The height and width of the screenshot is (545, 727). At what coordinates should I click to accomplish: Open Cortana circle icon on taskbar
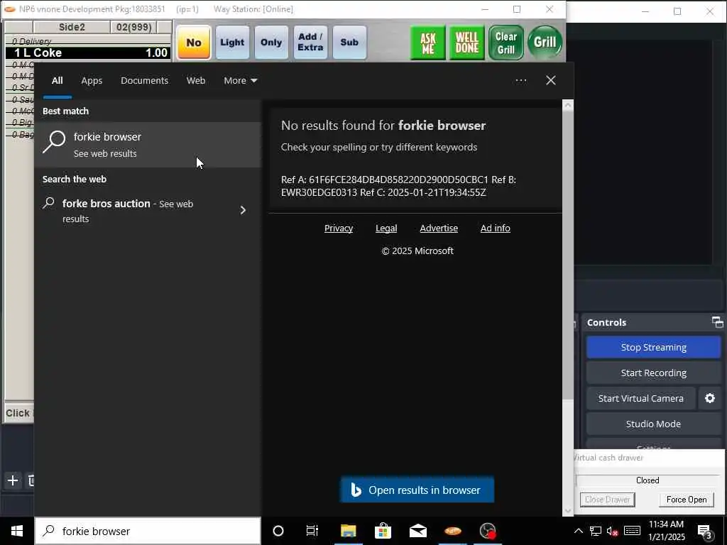point(278,531)
